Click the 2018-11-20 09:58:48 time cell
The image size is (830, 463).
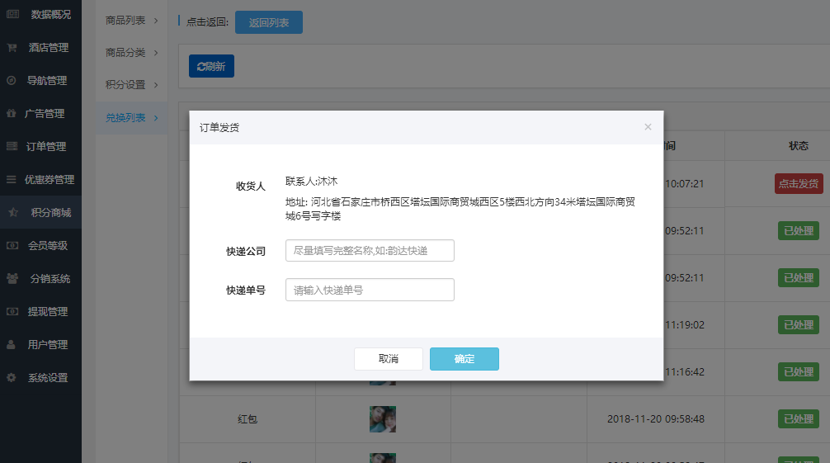point(655,419)
